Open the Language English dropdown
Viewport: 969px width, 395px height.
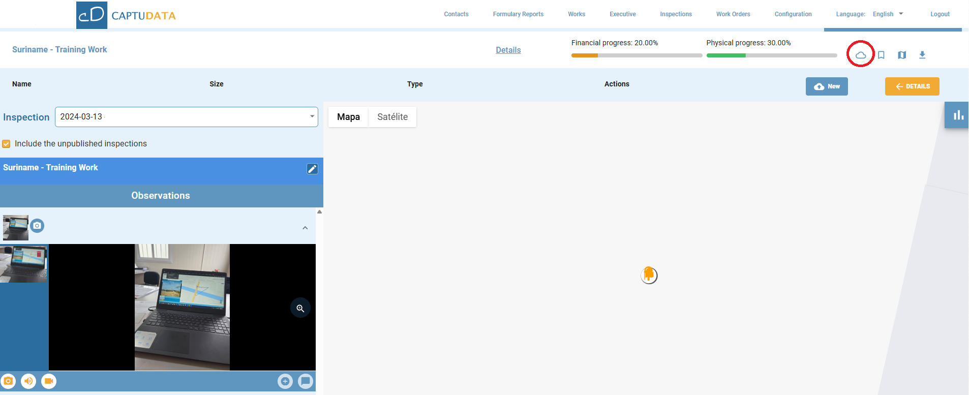tap(888, 14)
